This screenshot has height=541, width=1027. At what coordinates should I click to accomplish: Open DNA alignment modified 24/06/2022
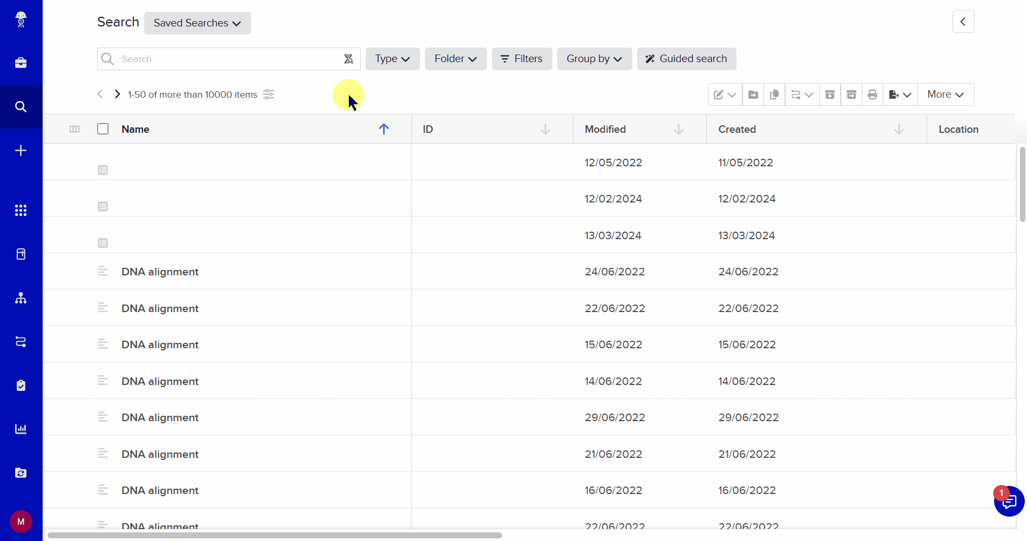(160, 272)
